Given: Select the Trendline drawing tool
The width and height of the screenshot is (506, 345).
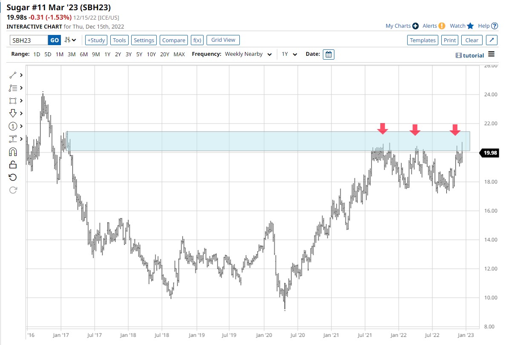Looking at the screenshot, I should tap(13, 75).
